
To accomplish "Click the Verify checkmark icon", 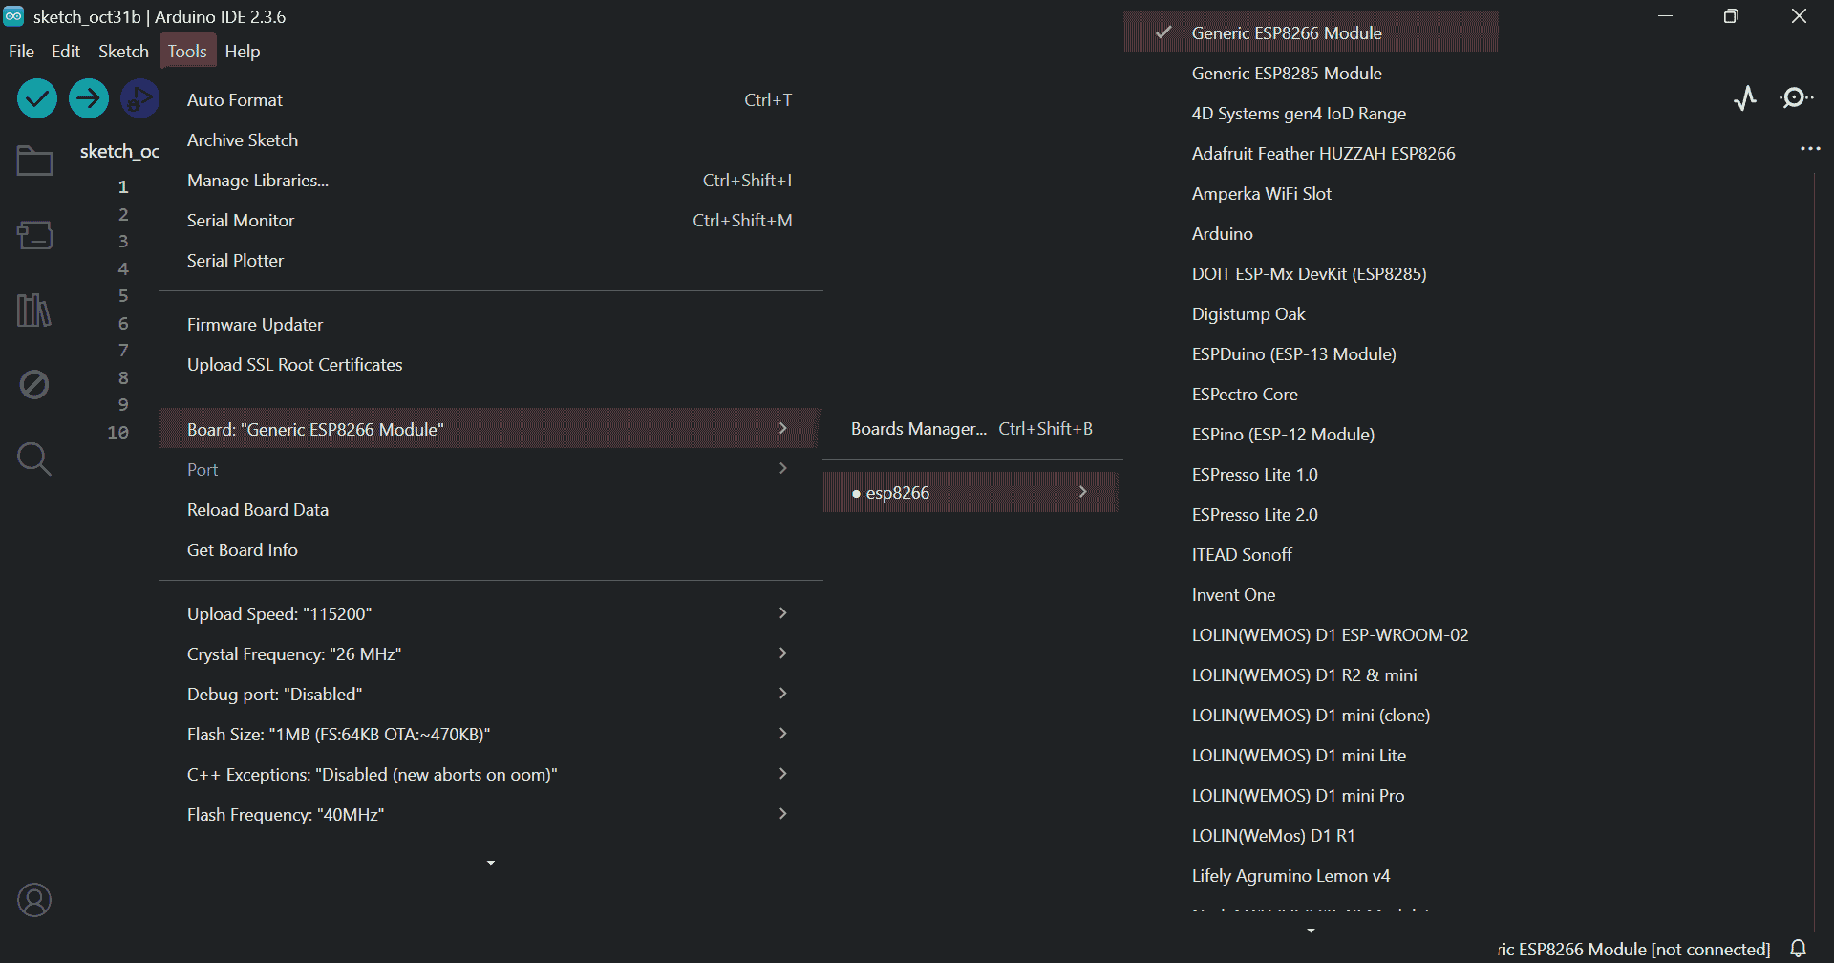I will [x=37, y=98].
